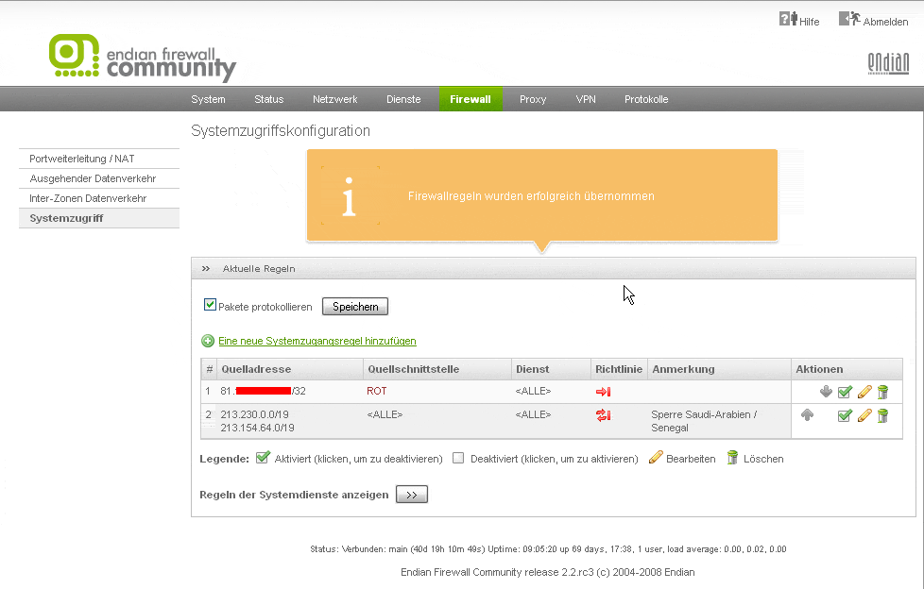Click 'Eine neue Systemzugangsregel hinzufügen' link
924x589 pixels.
click(x=317, y=341)
